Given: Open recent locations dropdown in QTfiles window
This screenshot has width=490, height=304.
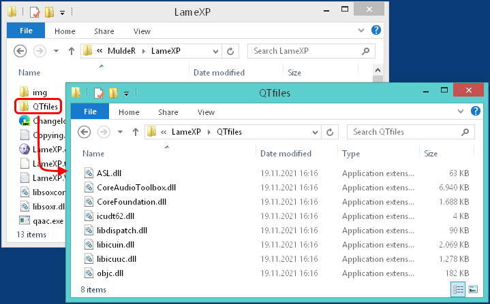Looking at the screenshot, I should [x=120, y=132].
